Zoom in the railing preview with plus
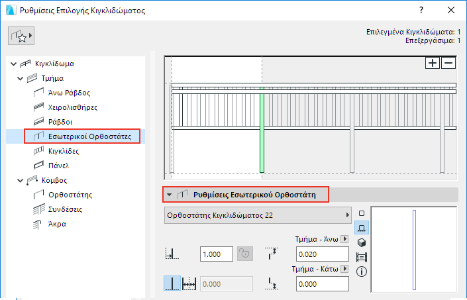 click(433, 63)
